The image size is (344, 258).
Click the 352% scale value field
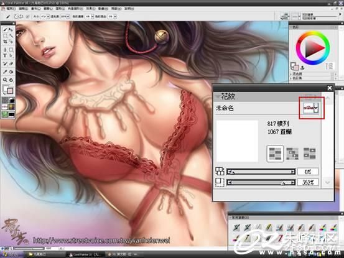pyautogui.click(x=307, y=182)
